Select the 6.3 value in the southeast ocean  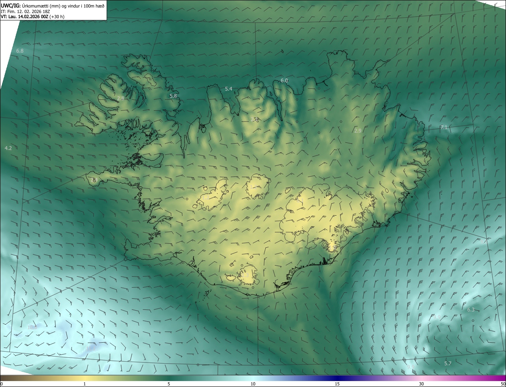(x=470, y=309)
